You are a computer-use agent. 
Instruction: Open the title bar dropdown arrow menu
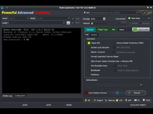point(7,8)
